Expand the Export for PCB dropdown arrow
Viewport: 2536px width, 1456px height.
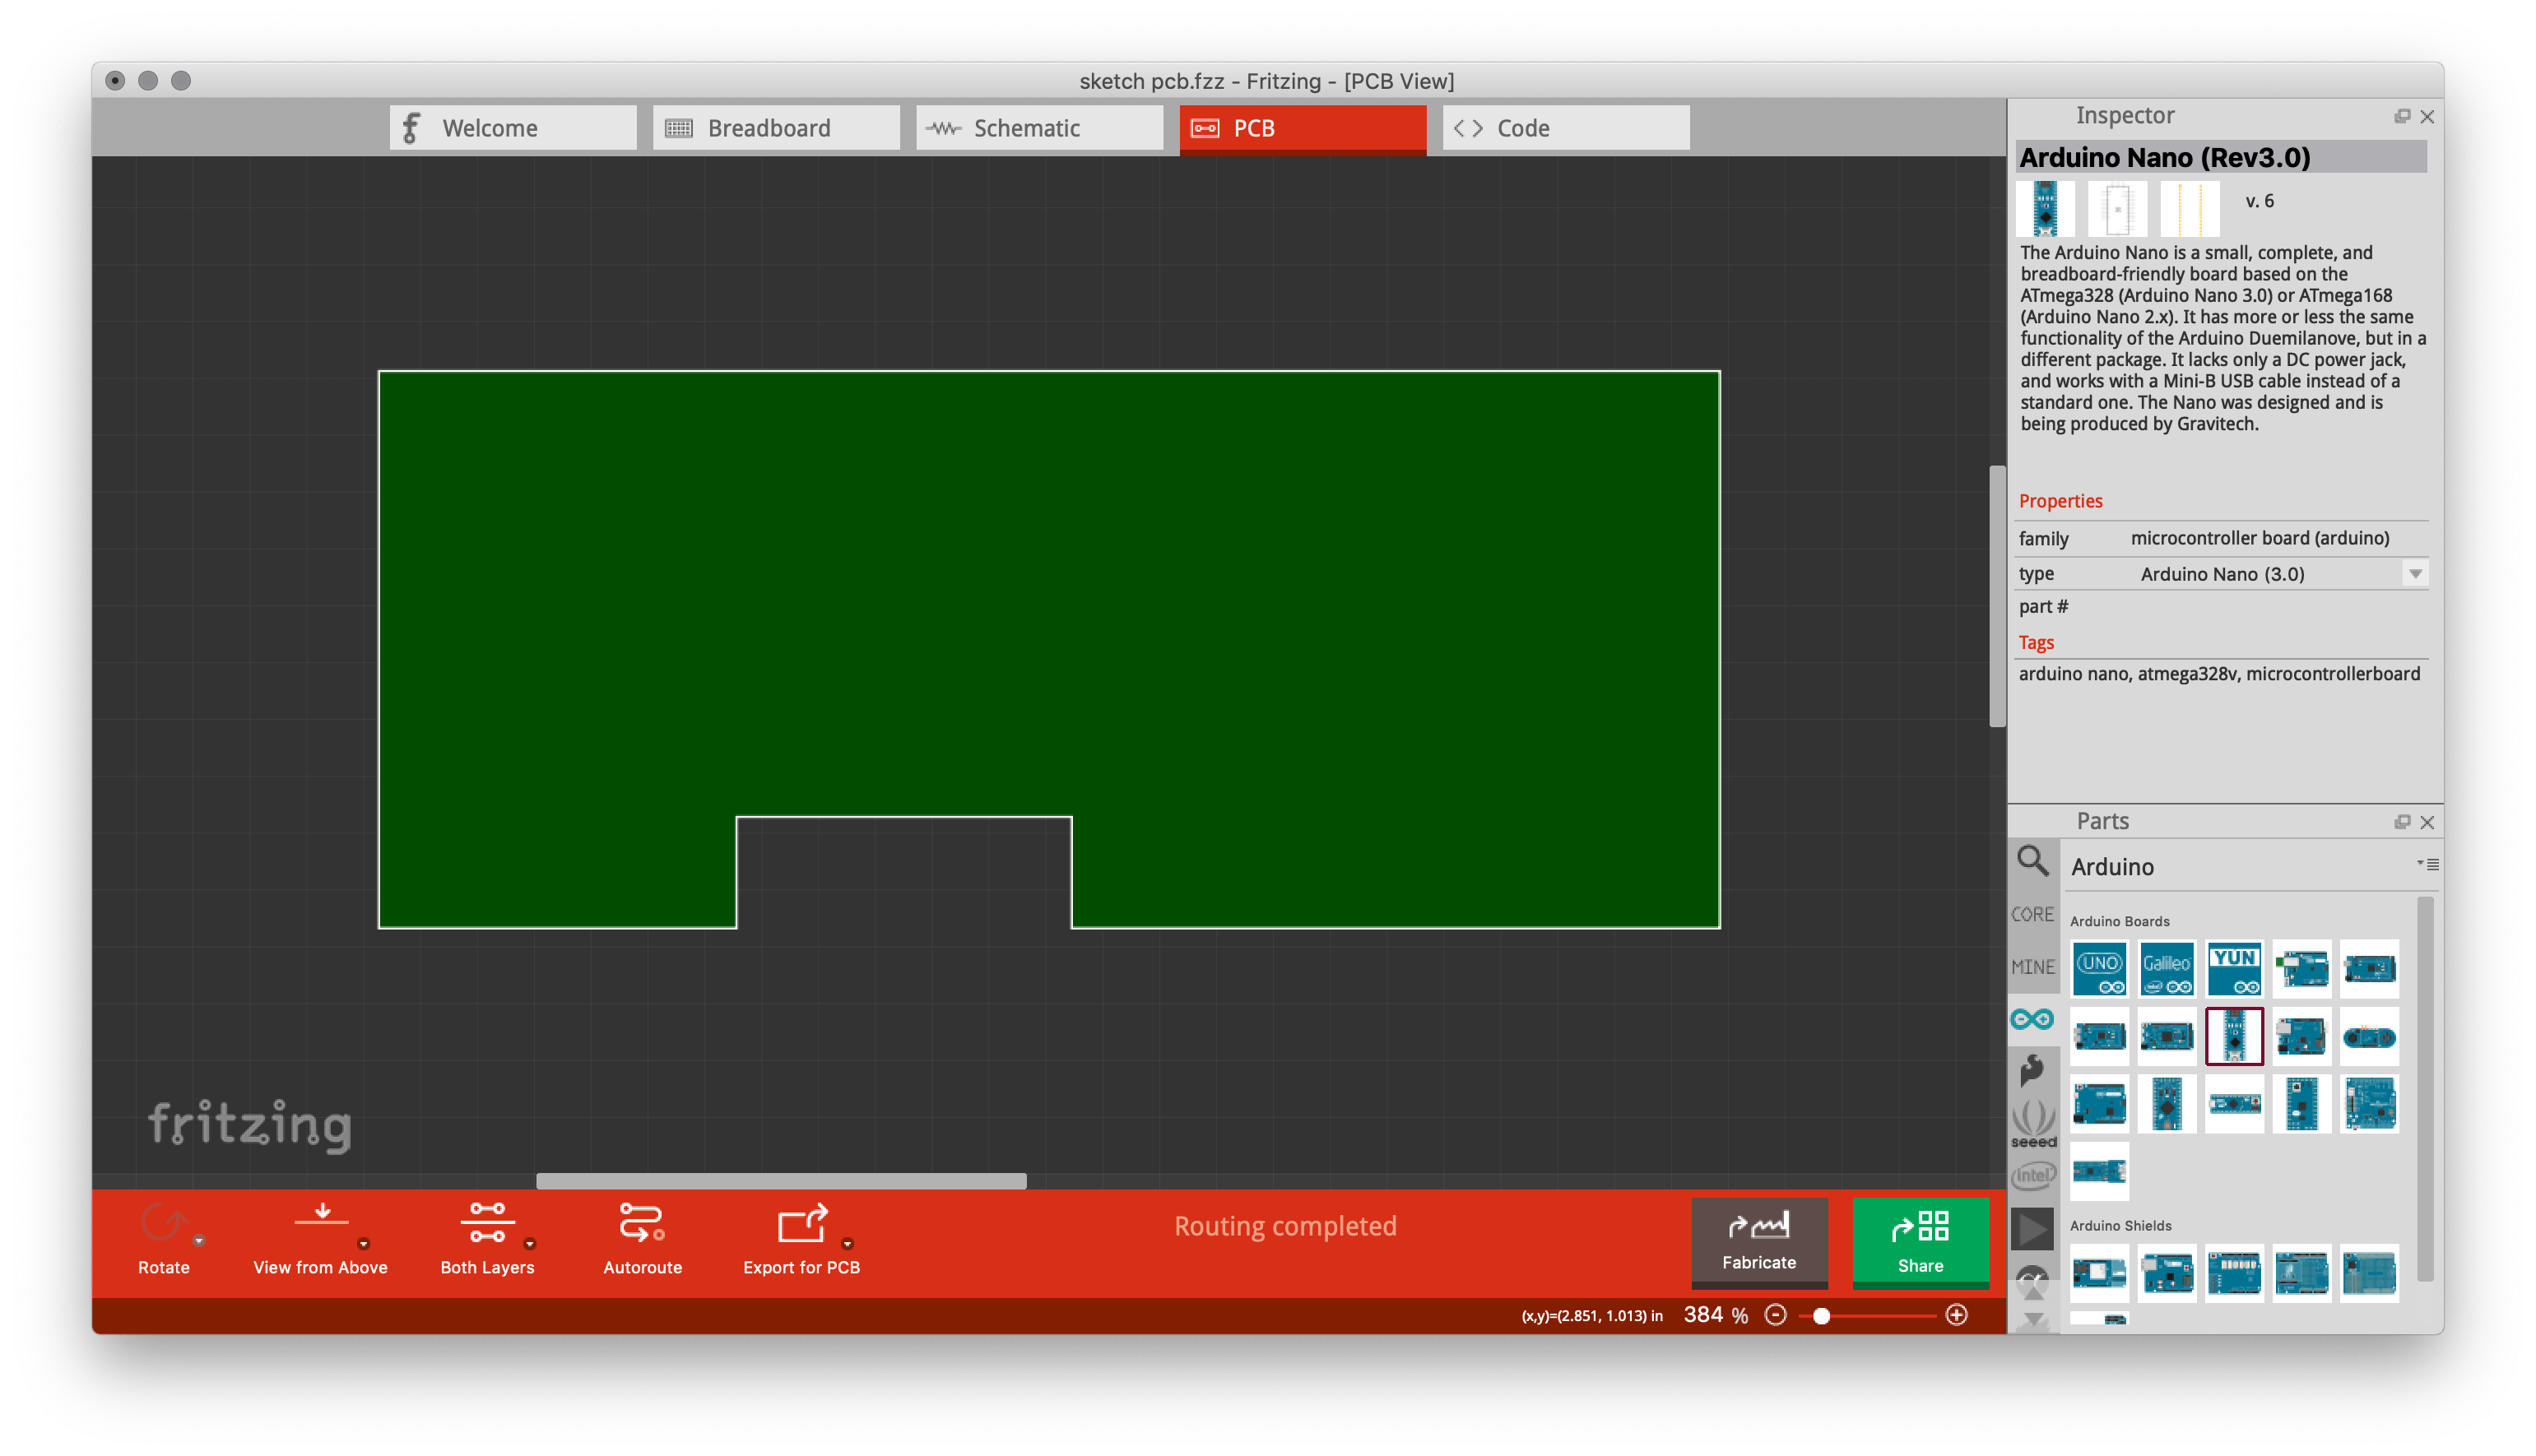(847, 1244)
